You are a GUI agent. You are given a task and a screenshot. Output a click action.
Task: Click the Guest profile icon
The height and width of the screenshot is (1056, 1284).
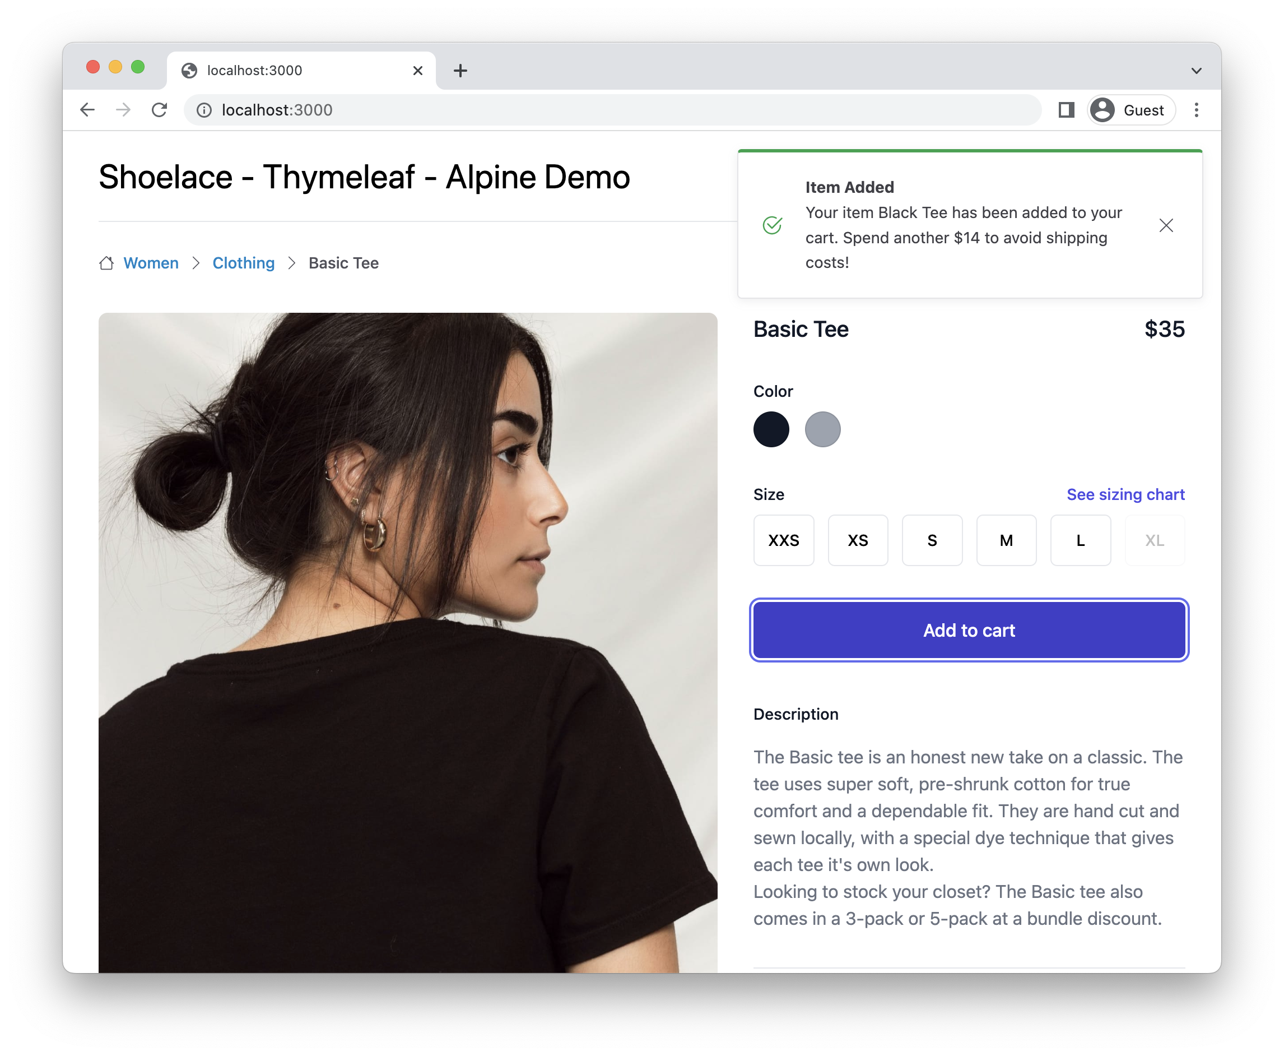point(1102,109)
